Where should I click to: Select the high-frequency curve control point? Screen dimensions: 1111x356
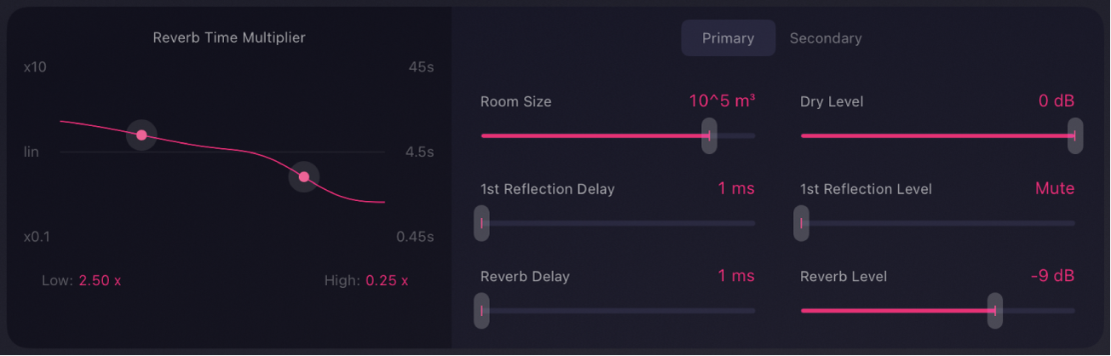click(304, 177)
